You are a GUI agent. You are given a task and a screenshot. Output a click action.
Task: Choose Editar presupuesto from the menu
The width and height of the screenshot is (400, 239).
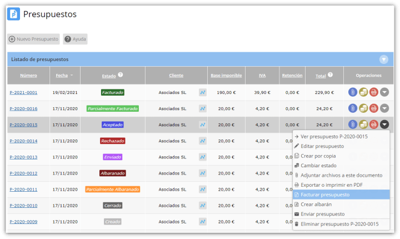341,146
